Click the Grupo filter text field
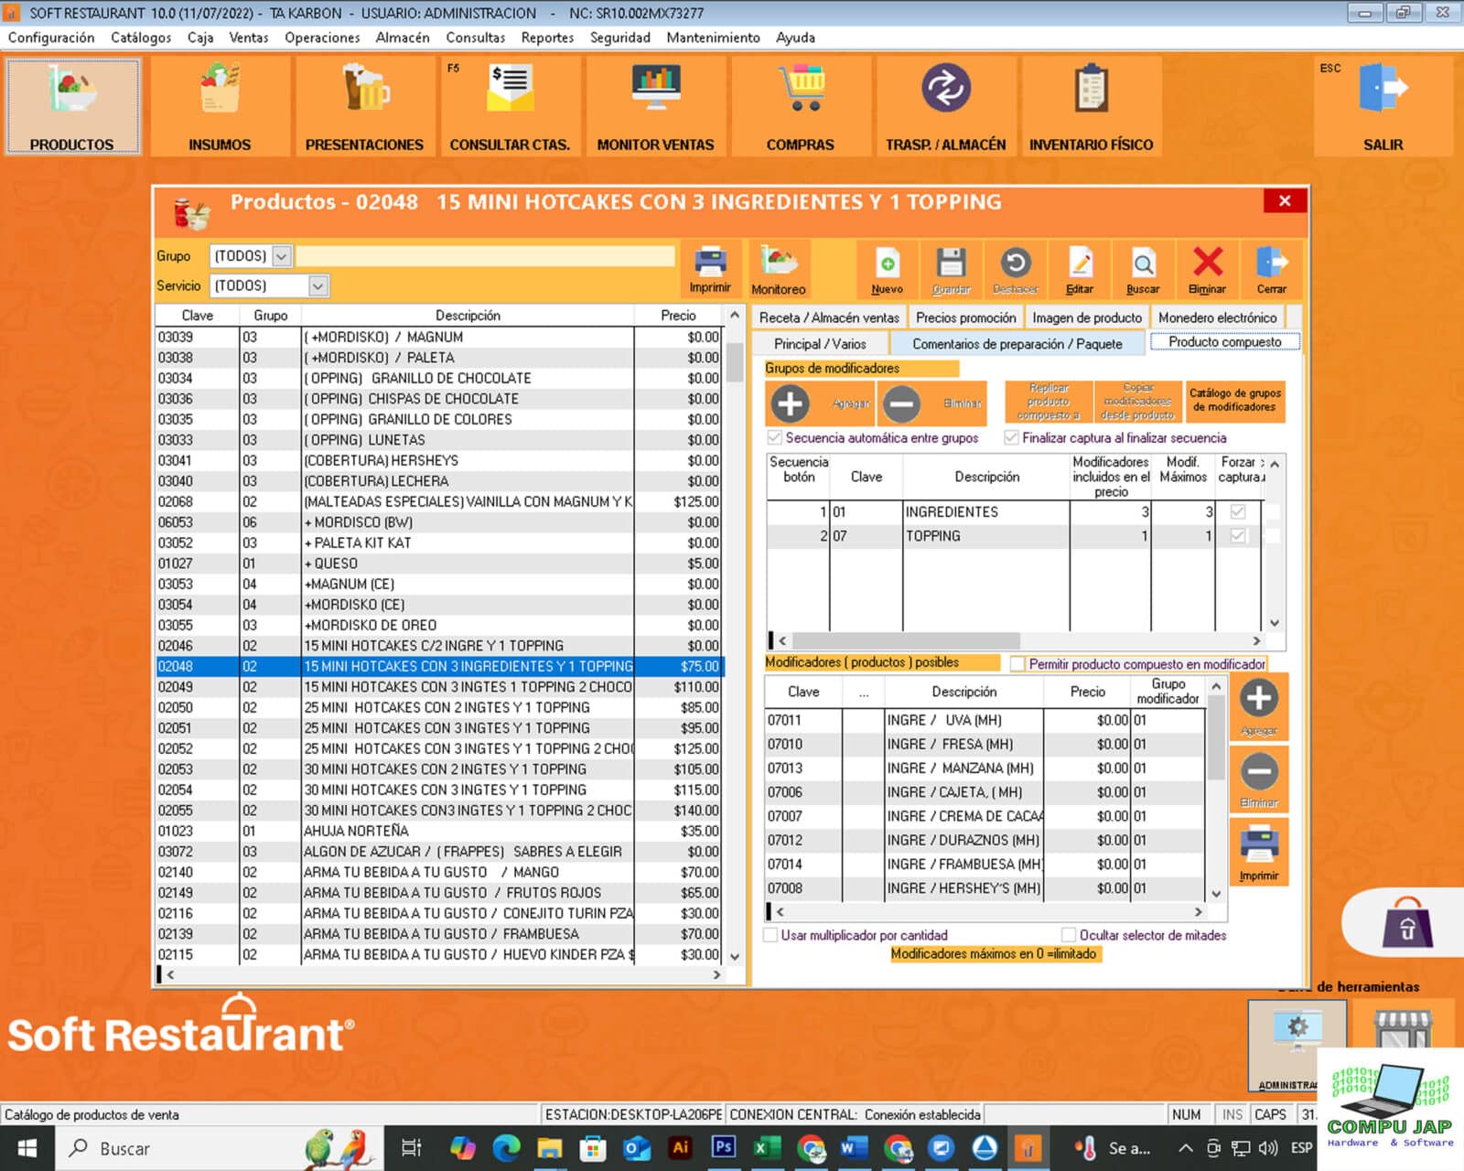 (485, 256)
